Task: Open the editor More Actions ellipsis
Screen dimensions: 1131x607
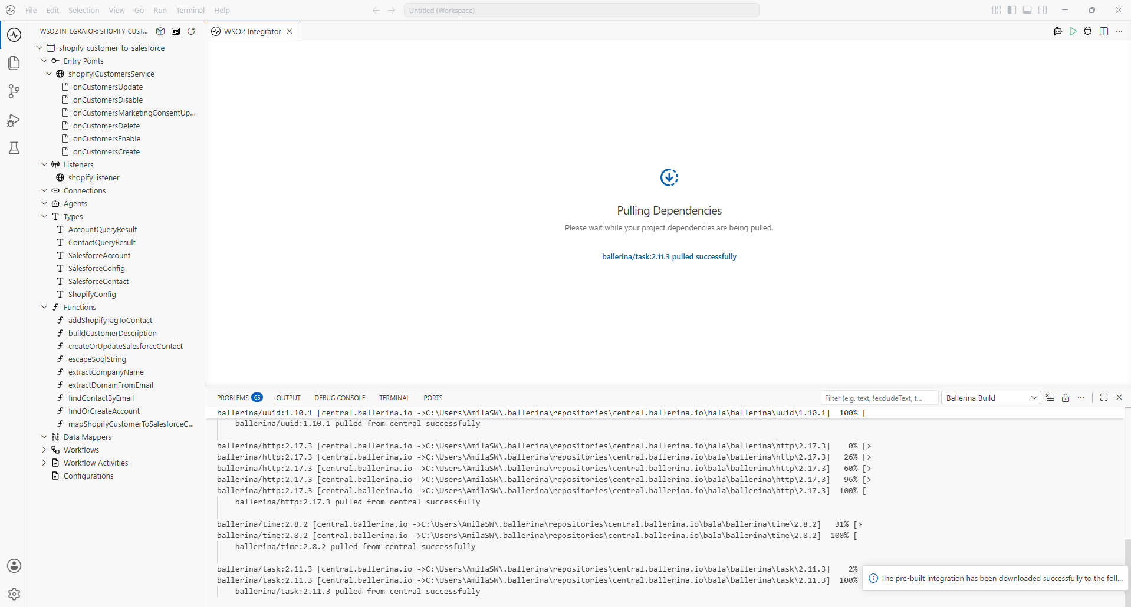Action: tap(1119, 31)
